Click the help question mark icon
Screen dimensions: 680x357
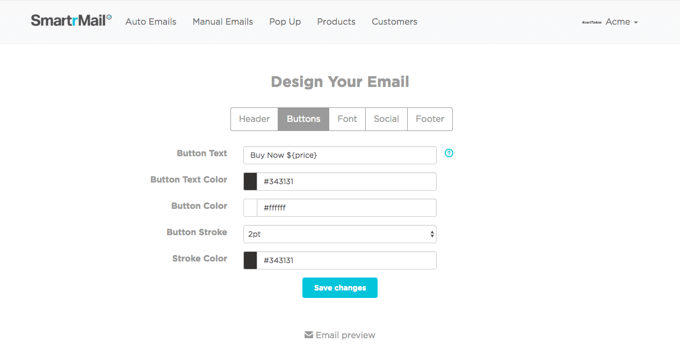[449, 153]
